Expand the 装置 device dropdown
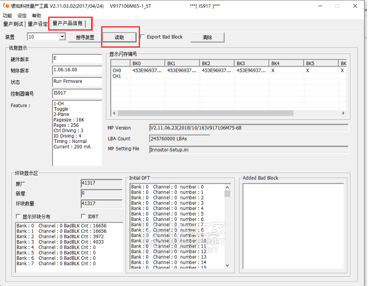The image size is (368, 286). pos(62,37)
